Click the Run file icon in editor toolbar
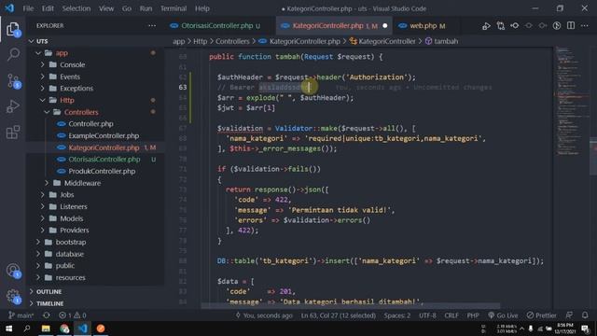Screen dimensions: 597x336 [x=486, y=26]
